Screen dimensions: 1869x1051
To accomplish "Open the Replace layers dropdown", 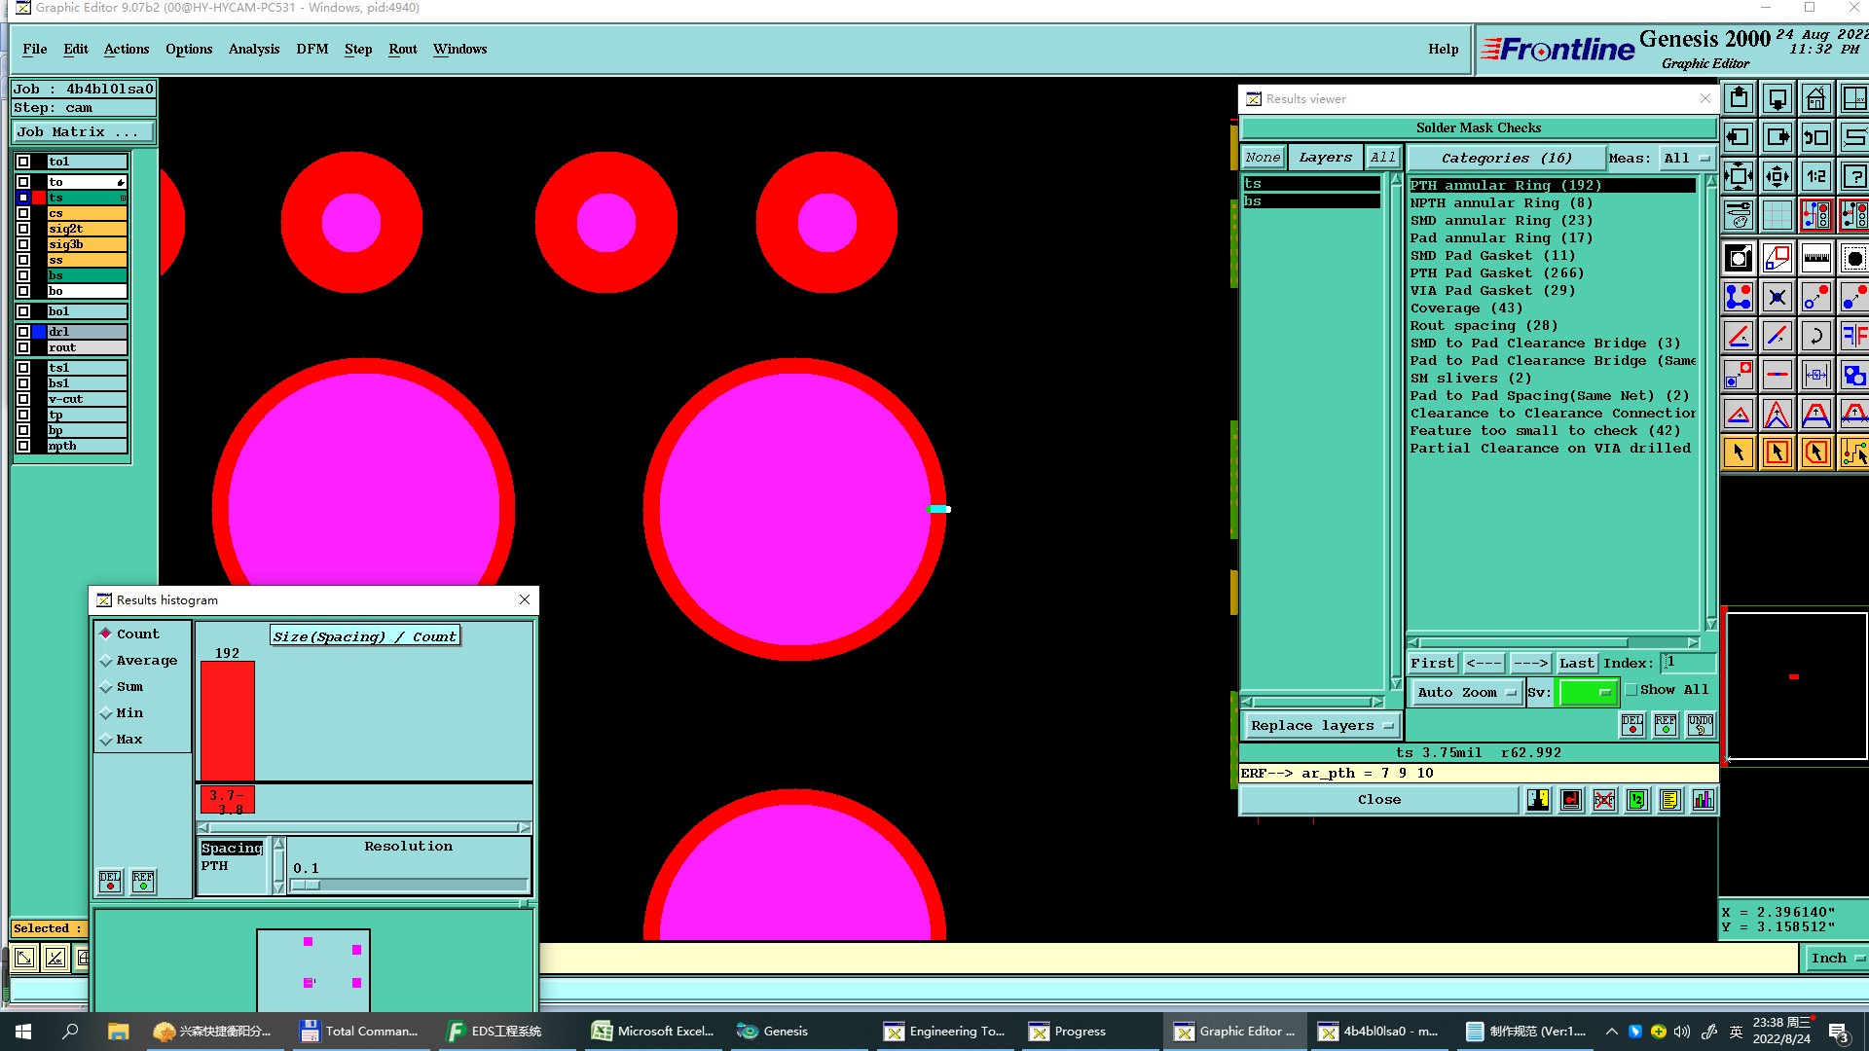I will point(1320,726).
